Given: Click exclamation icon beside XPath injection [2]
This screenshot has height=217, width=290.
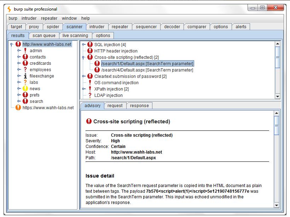Looking at the screenshot, I should [90, 89].
